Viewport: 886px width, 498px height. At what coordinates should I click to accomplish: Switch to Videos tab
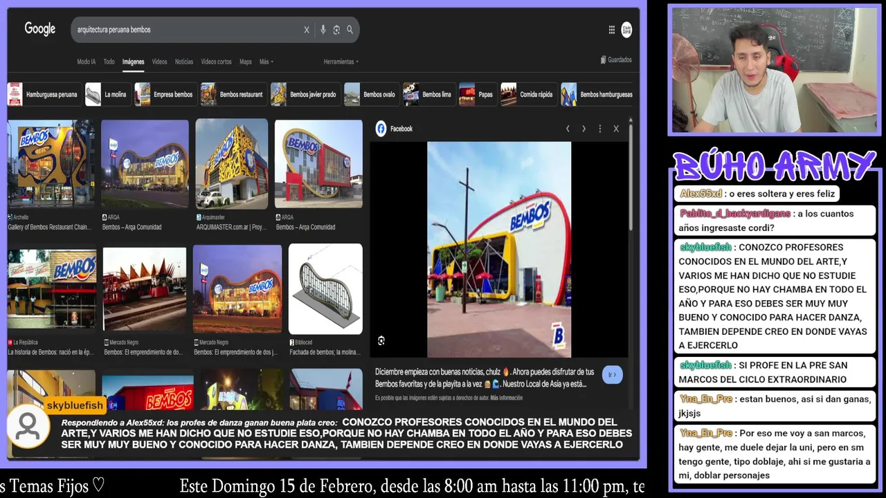[159, 62]
